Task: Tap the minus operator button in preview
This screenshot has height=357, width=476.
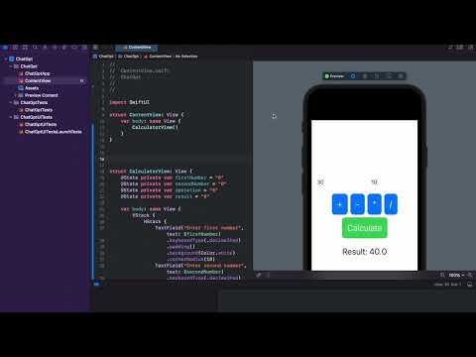Action: [357, 204]
